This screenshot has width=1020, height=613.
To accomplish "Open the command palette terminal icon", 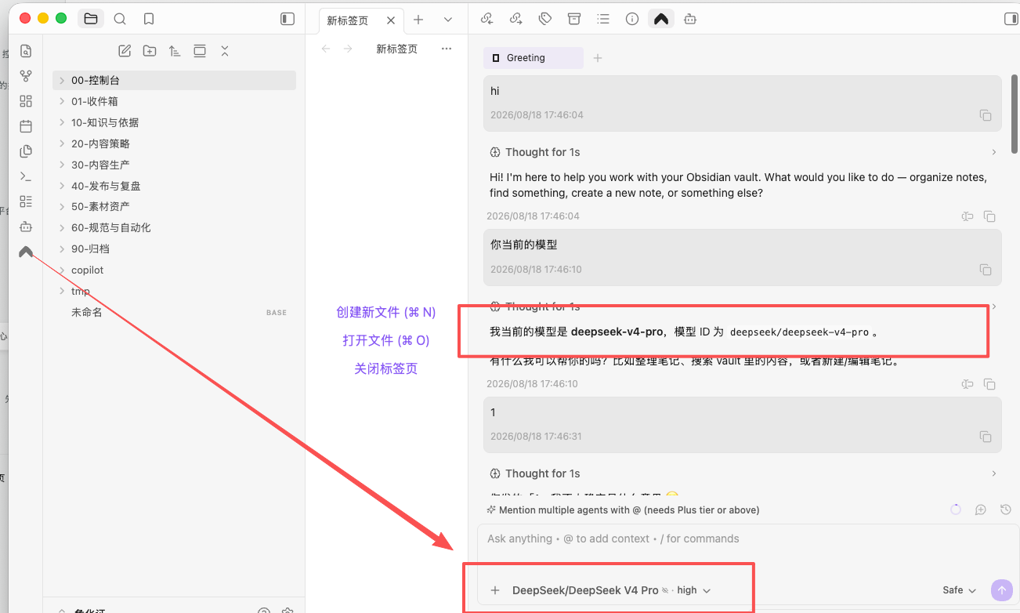I will 26,176.
